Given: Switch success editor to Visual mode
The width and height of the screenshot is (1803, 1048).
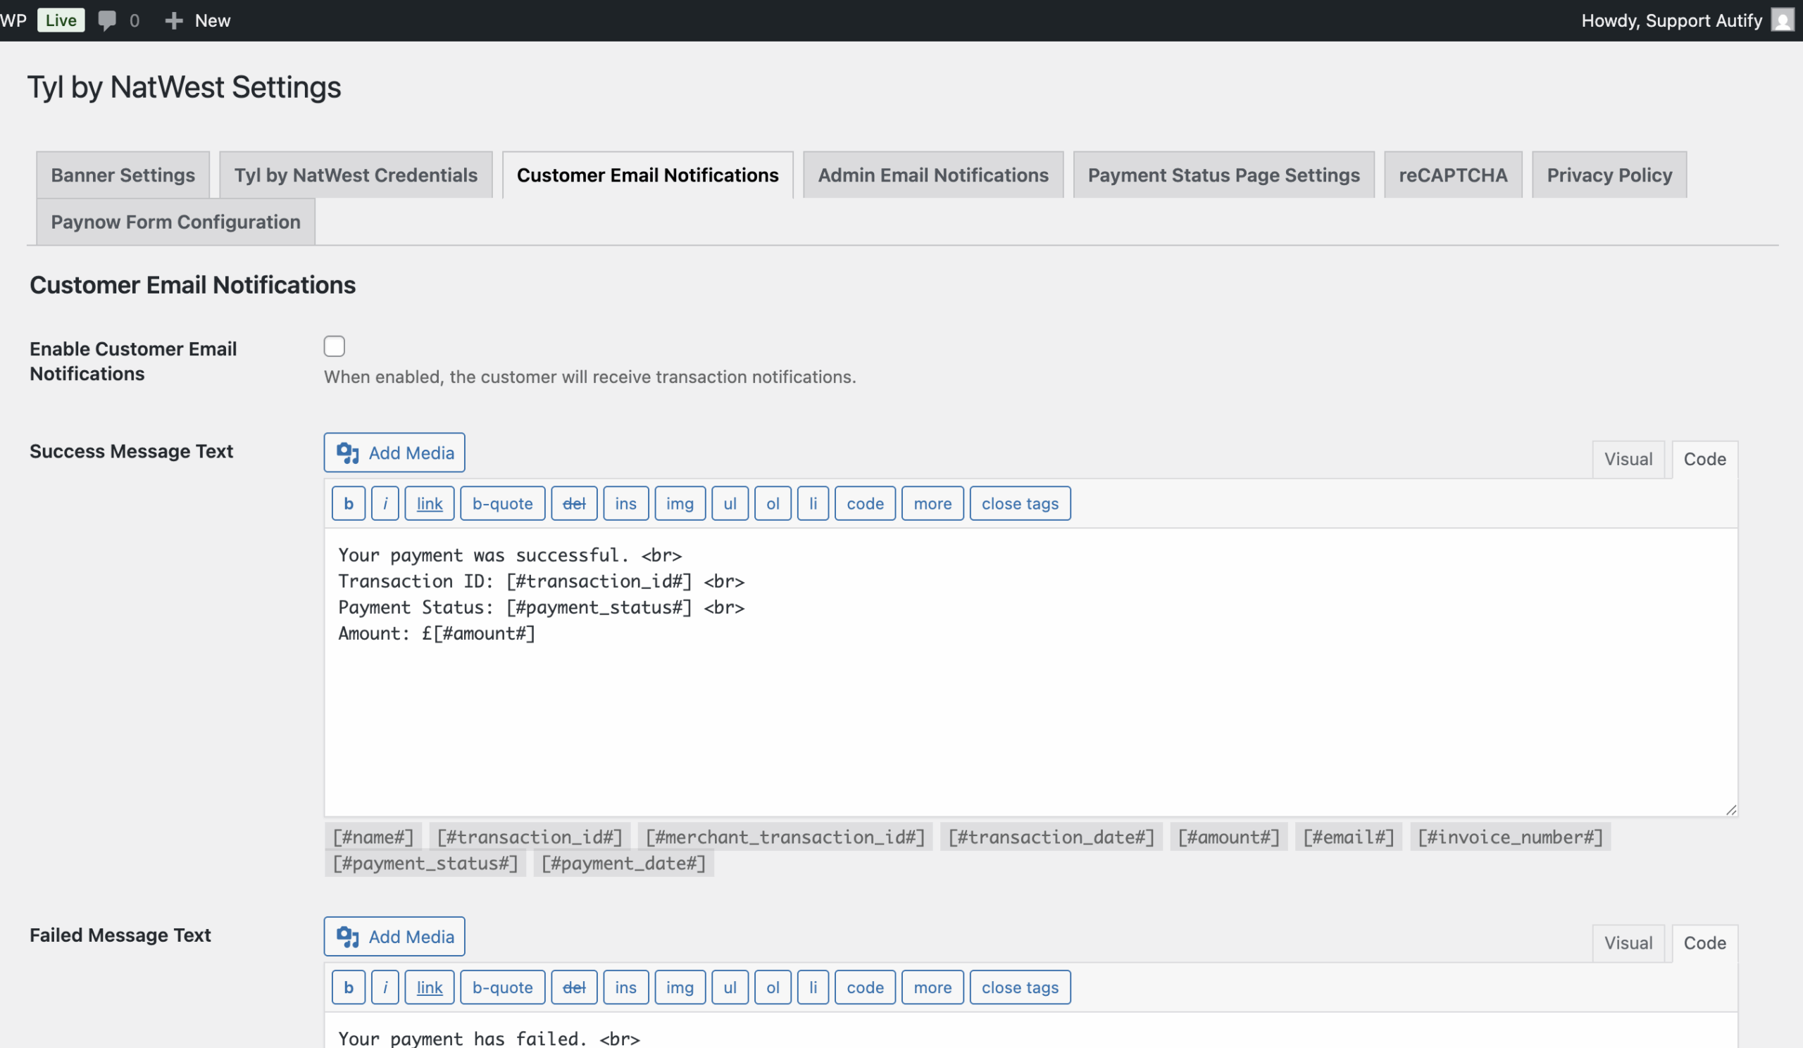Looking at the screenshot, I should [x=1628, y=459].
